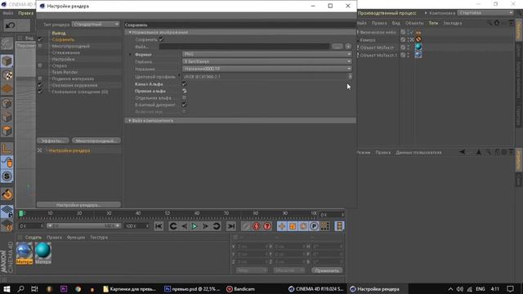523x294 pixels.
Task: Click red question-mark keyframe selection icon
Action: coord(267,226)
